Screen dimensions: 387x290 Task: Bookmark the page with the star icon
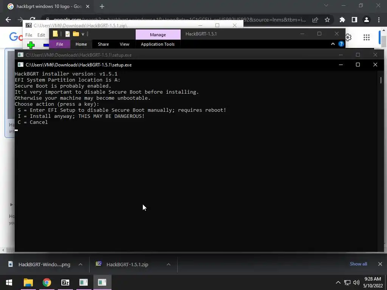click(x=327, y=20)
